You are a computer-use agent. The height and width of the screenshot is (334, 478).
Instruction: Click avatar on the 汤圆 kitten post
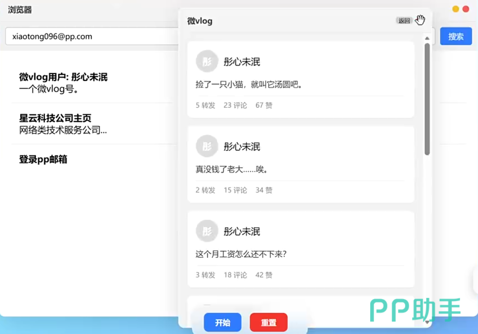[x=207, y=61]
